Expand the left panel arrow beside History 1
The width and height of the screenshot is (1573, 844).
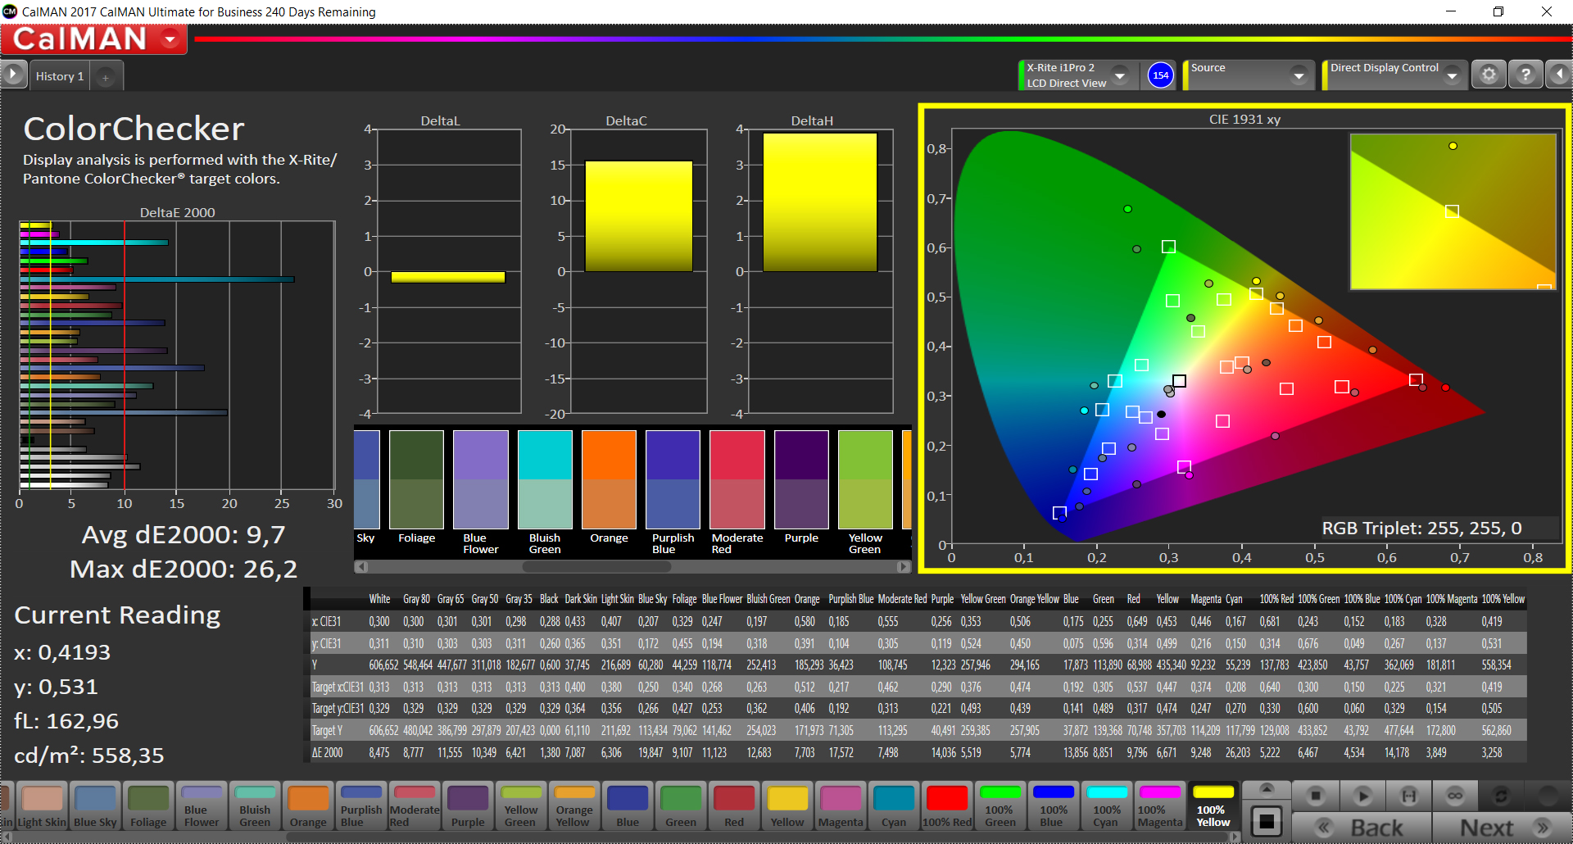[13, 75]
